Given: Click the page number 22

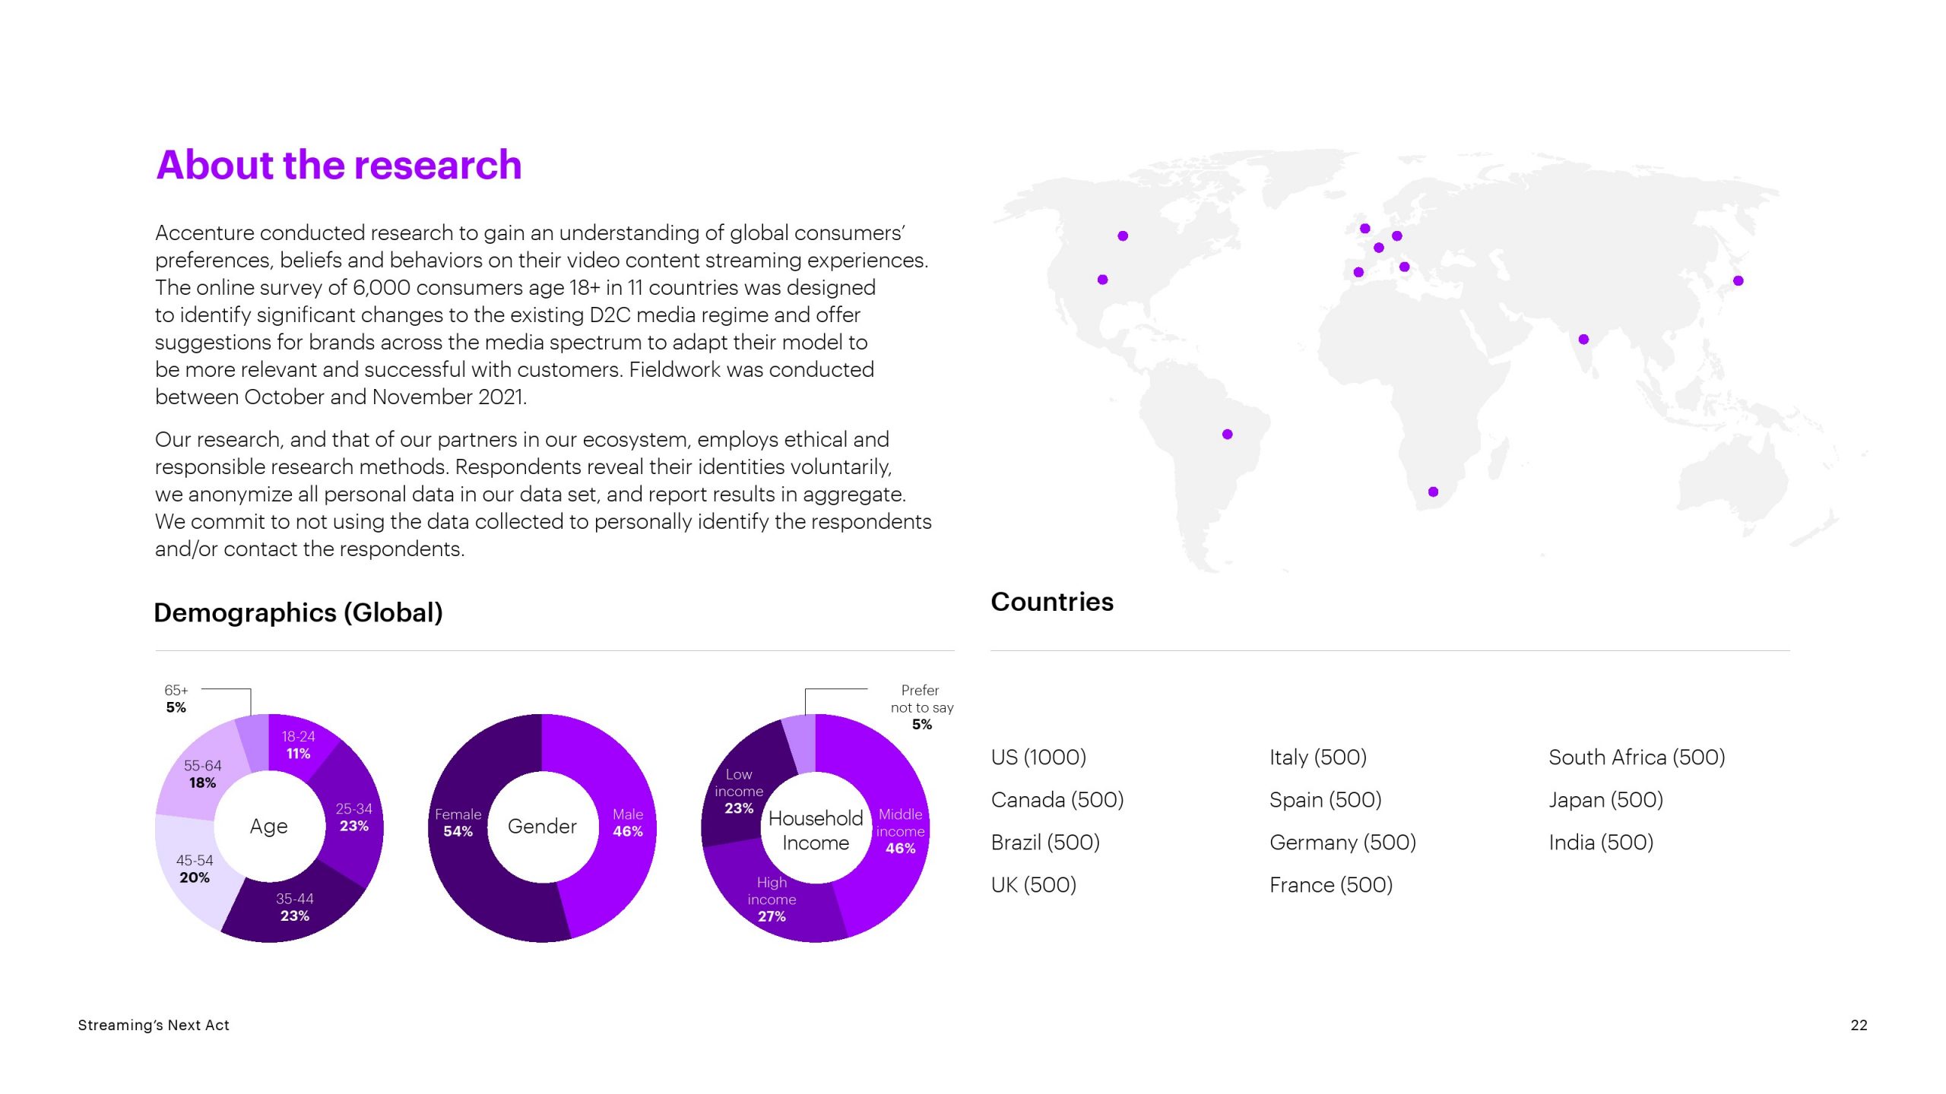Looking at the screenshot, I should [x=1859, y=1025].
